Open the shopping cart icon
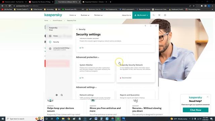The width and height of the screenshot is (215, 121). click(159, 15)
